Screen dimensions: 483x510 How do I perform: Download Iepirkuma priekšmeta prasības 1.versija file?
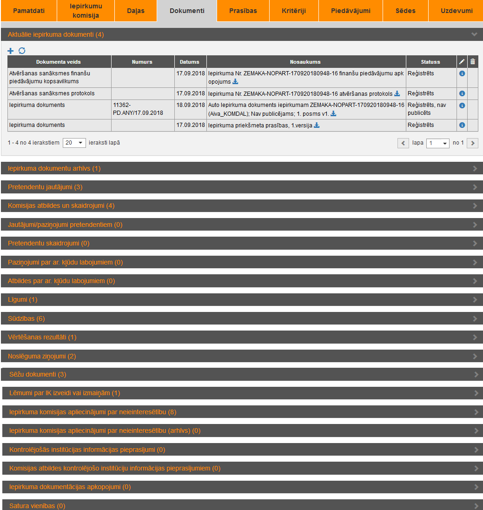tap(317, 125)
